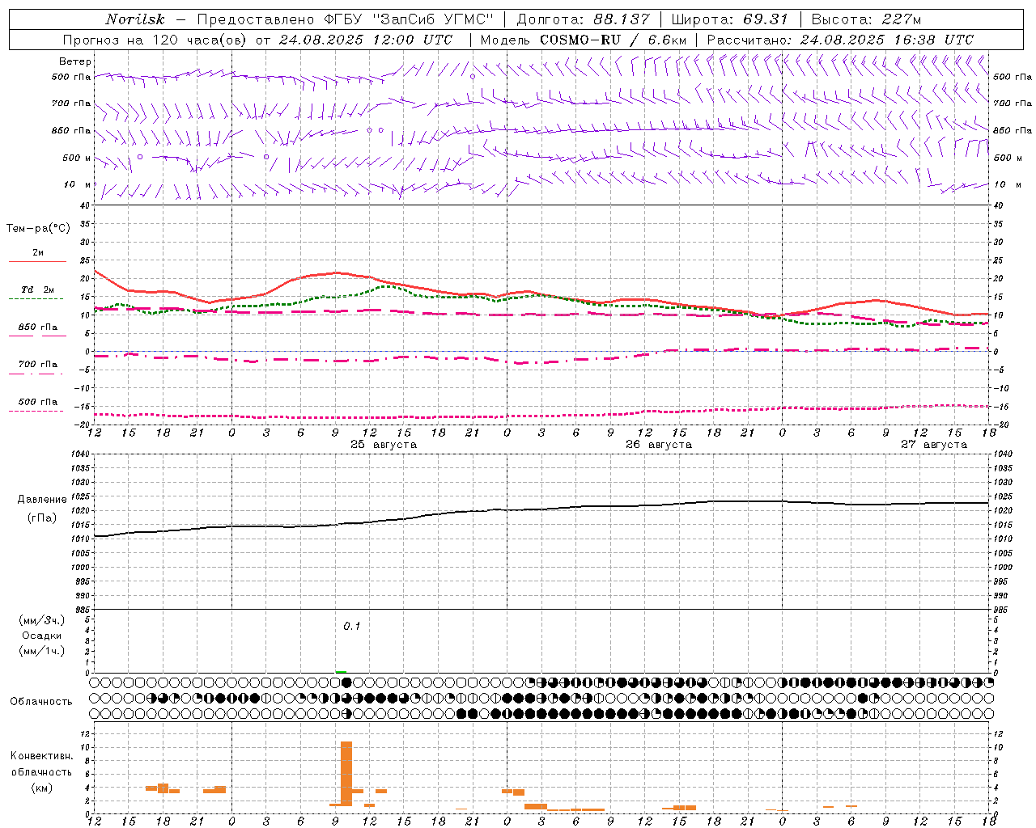Click the left "10 м" wind level label
The height and width of the screenshot is (828, 1036).
click(x=78, y=184)
